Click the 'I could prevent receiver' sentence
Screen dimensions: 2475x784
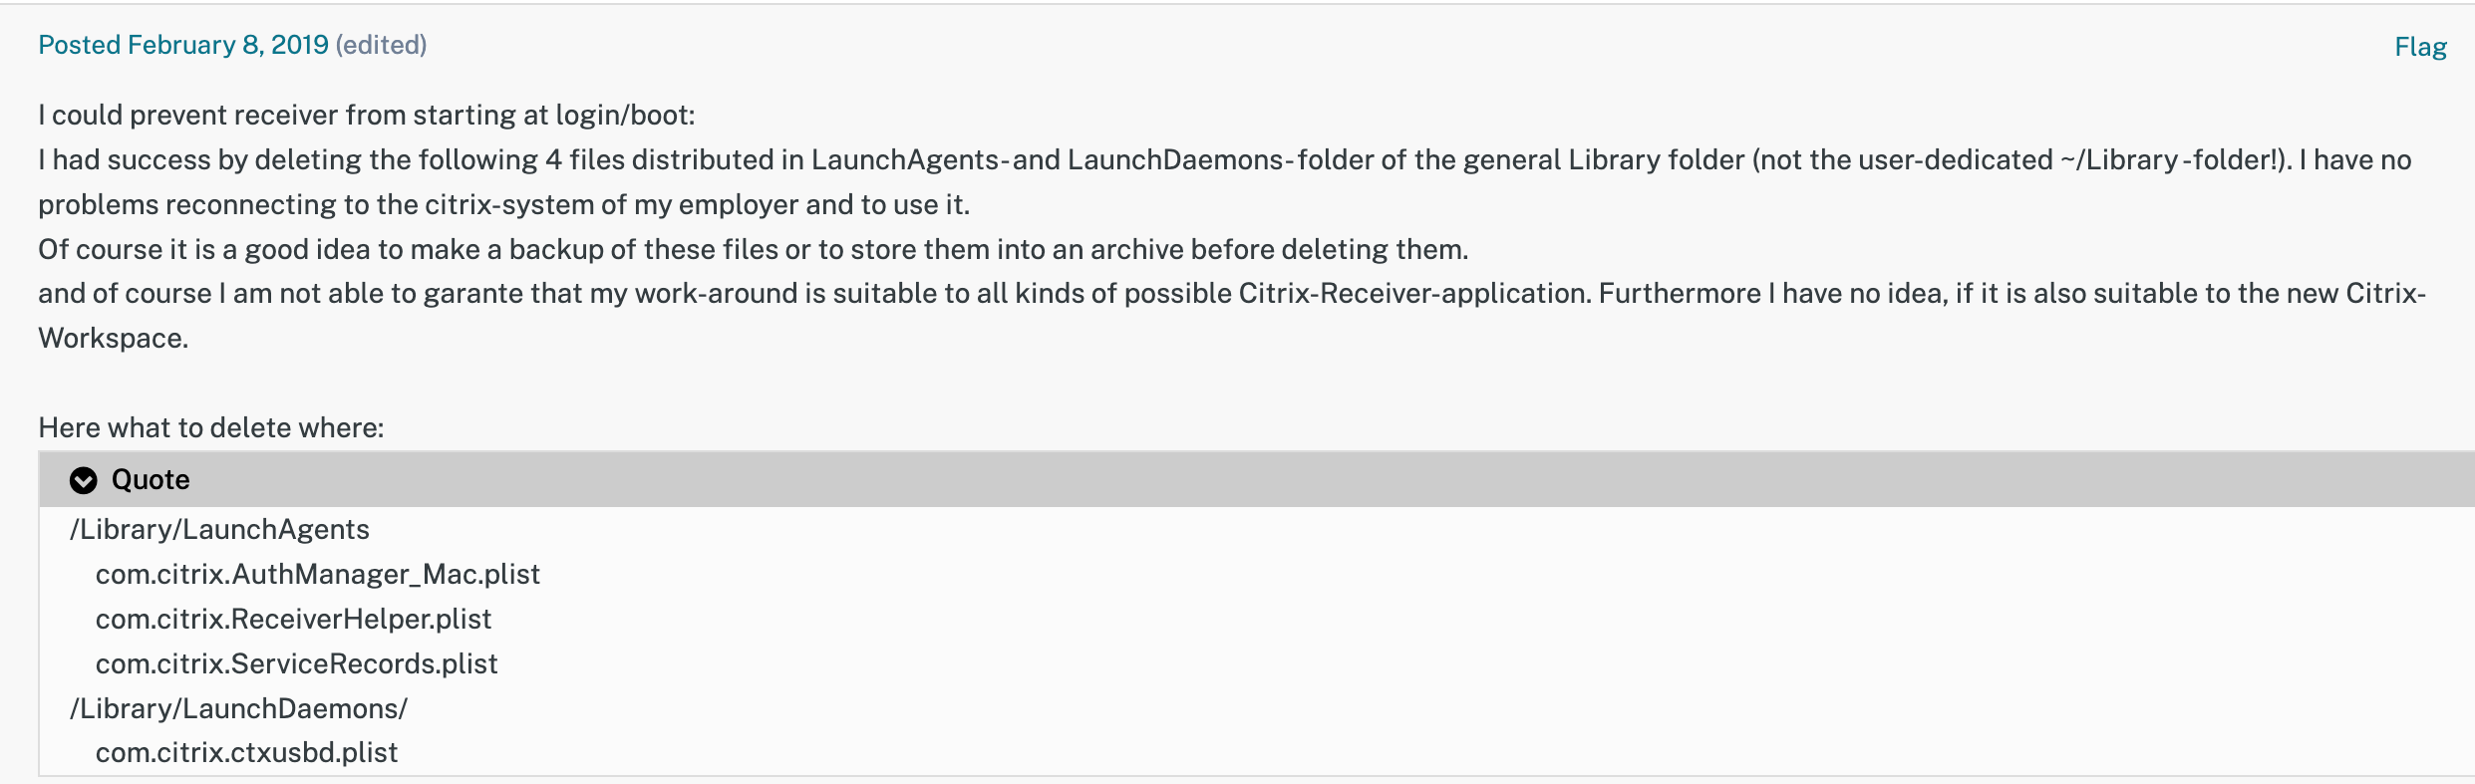click(367, 116)
